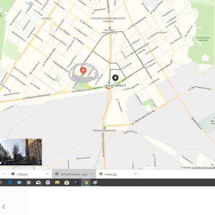Click the video progress slider handle
This screenshot has width=215, height=215.
(x=5, y=163)
